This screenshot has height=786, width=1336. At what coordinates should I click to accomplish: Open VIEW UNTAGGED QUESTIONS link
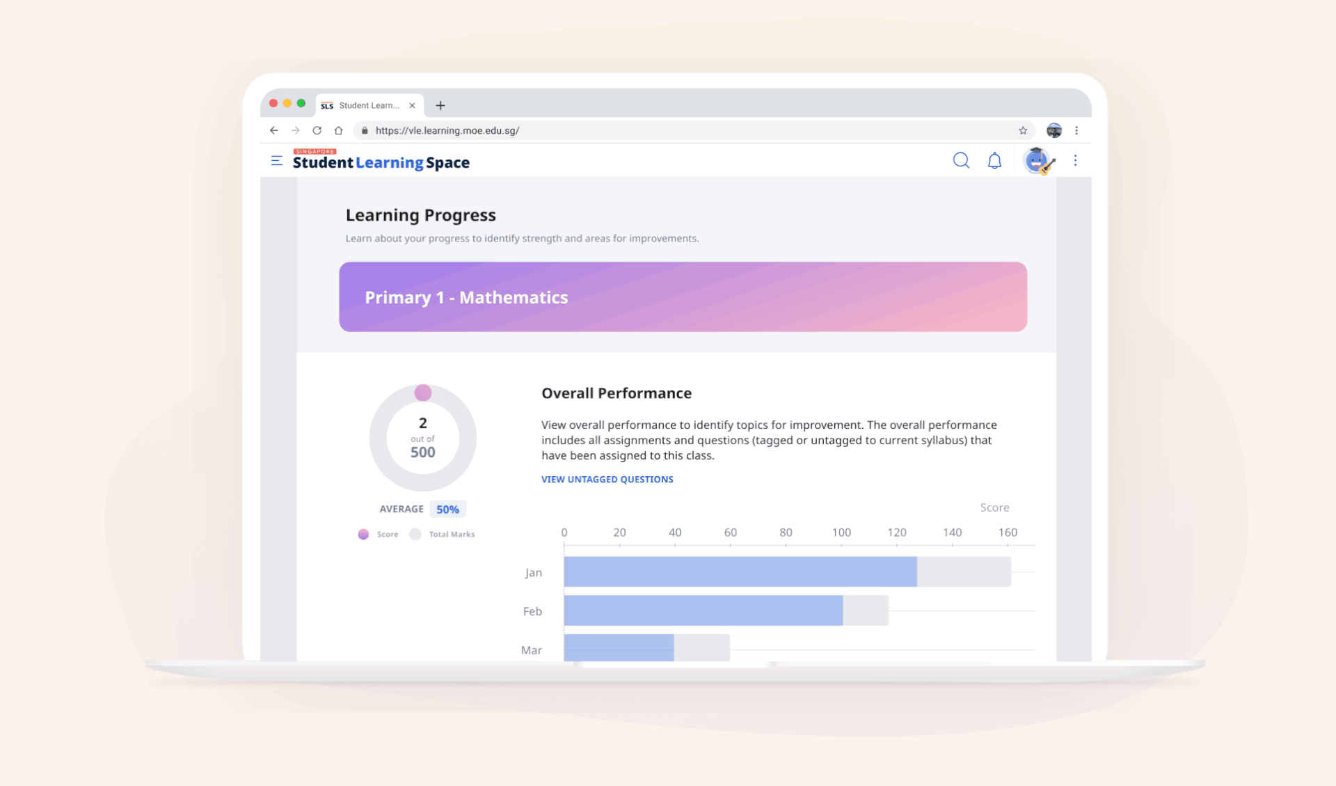[607, 479]
